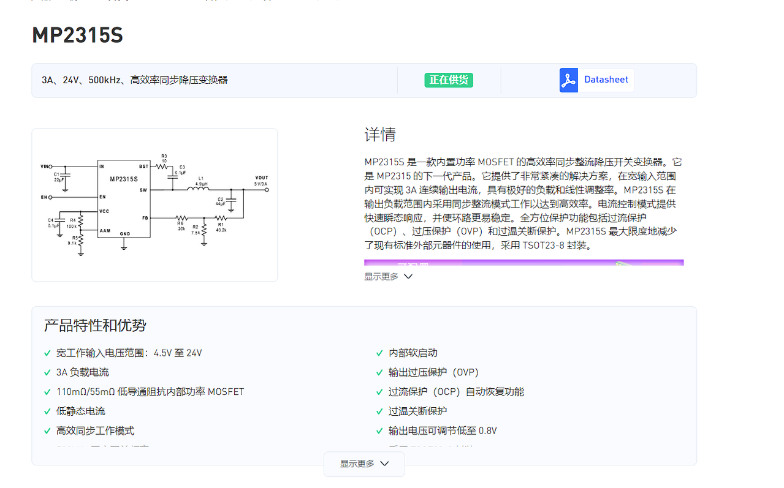
Task: Click the chevron in the bottom 显示更多 button
Action: click(384, 464)
